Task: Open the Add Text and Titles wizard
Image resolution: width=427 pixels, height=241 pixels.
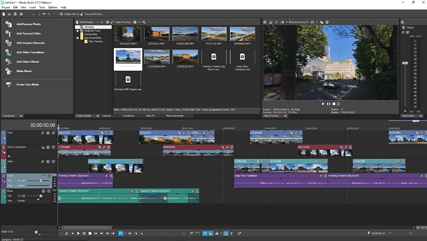Action: pos(28,33)
